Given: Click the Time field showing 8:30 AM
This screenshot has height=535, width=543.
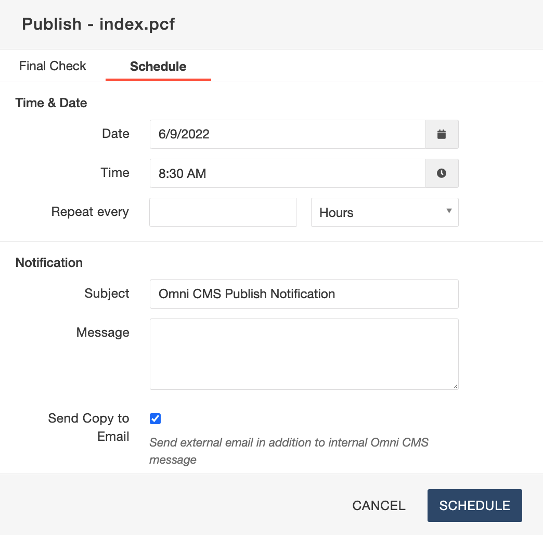Looking at the screenshot, I should (x=287, y=173).
